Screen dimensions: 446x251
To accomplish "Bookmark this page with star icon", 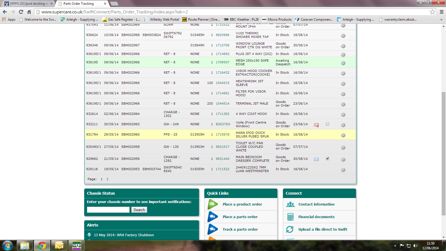I will (x=432, y=12).
